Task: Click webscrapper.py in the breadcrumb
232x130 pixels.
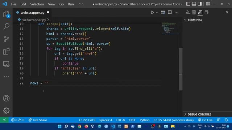Action: point(34,20)
